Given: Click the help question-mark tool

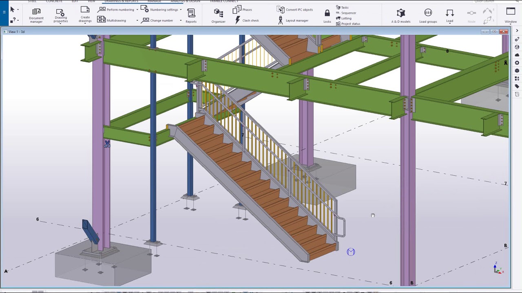Looking at the screenshot, I should [x=12, y=20].
